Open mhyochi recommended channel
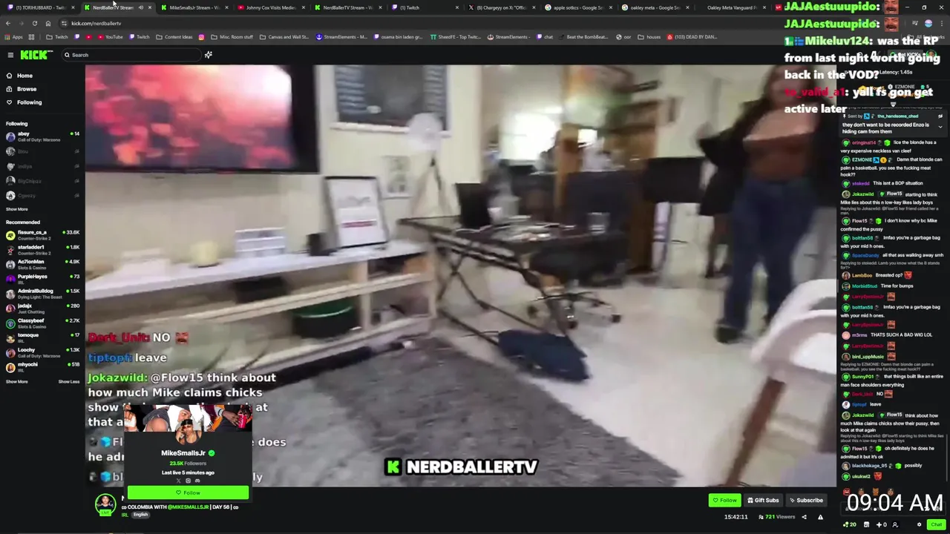Viewport: 950px width, 534px height. (42, 366)
